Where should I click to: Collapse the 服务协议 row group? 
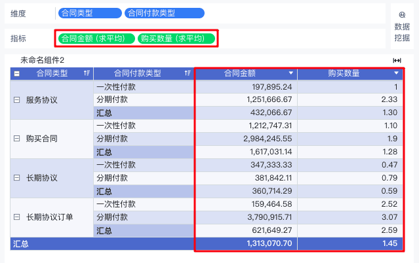point(16,100)
